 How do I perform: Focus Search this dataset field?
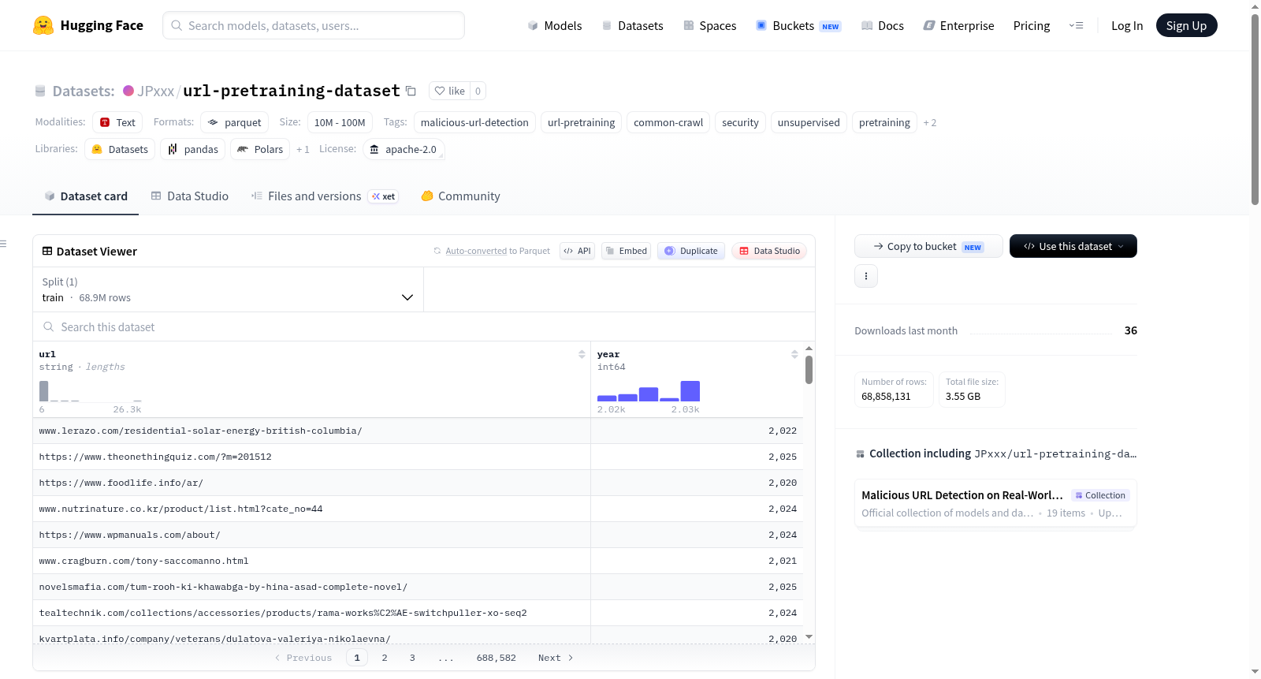[x=424, y=326]
